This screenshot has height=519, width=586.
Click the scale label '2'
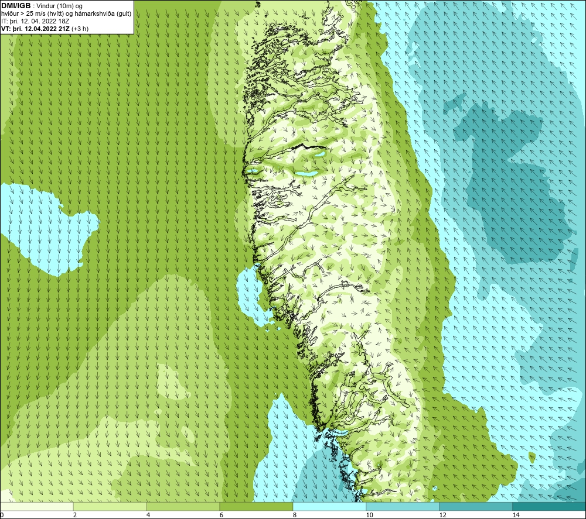[x=75, y=515]
